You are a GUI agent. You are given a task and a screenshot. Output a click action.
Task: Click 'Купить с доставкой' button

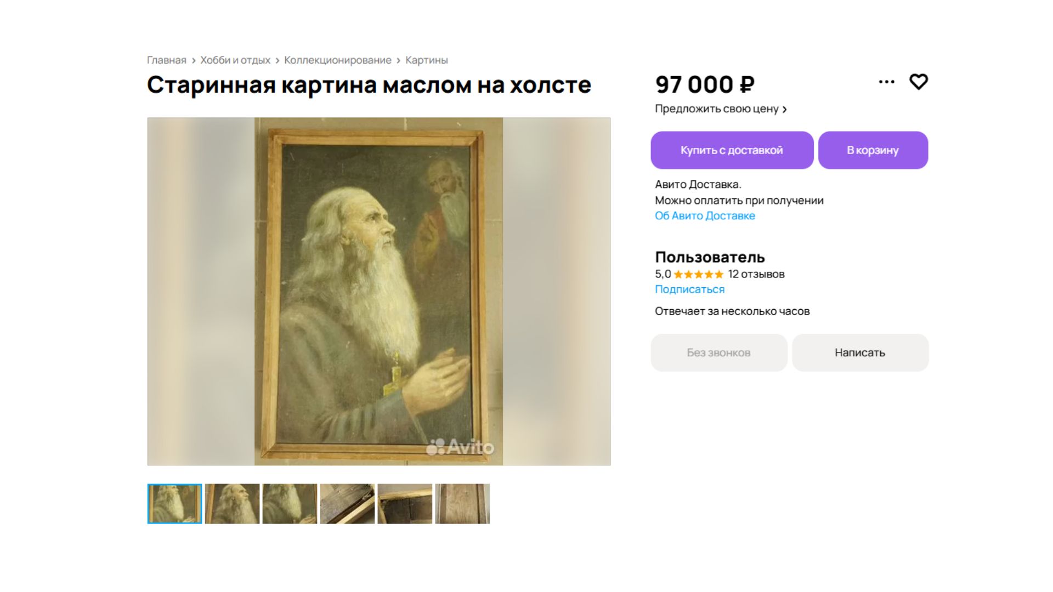pos(732,150)
